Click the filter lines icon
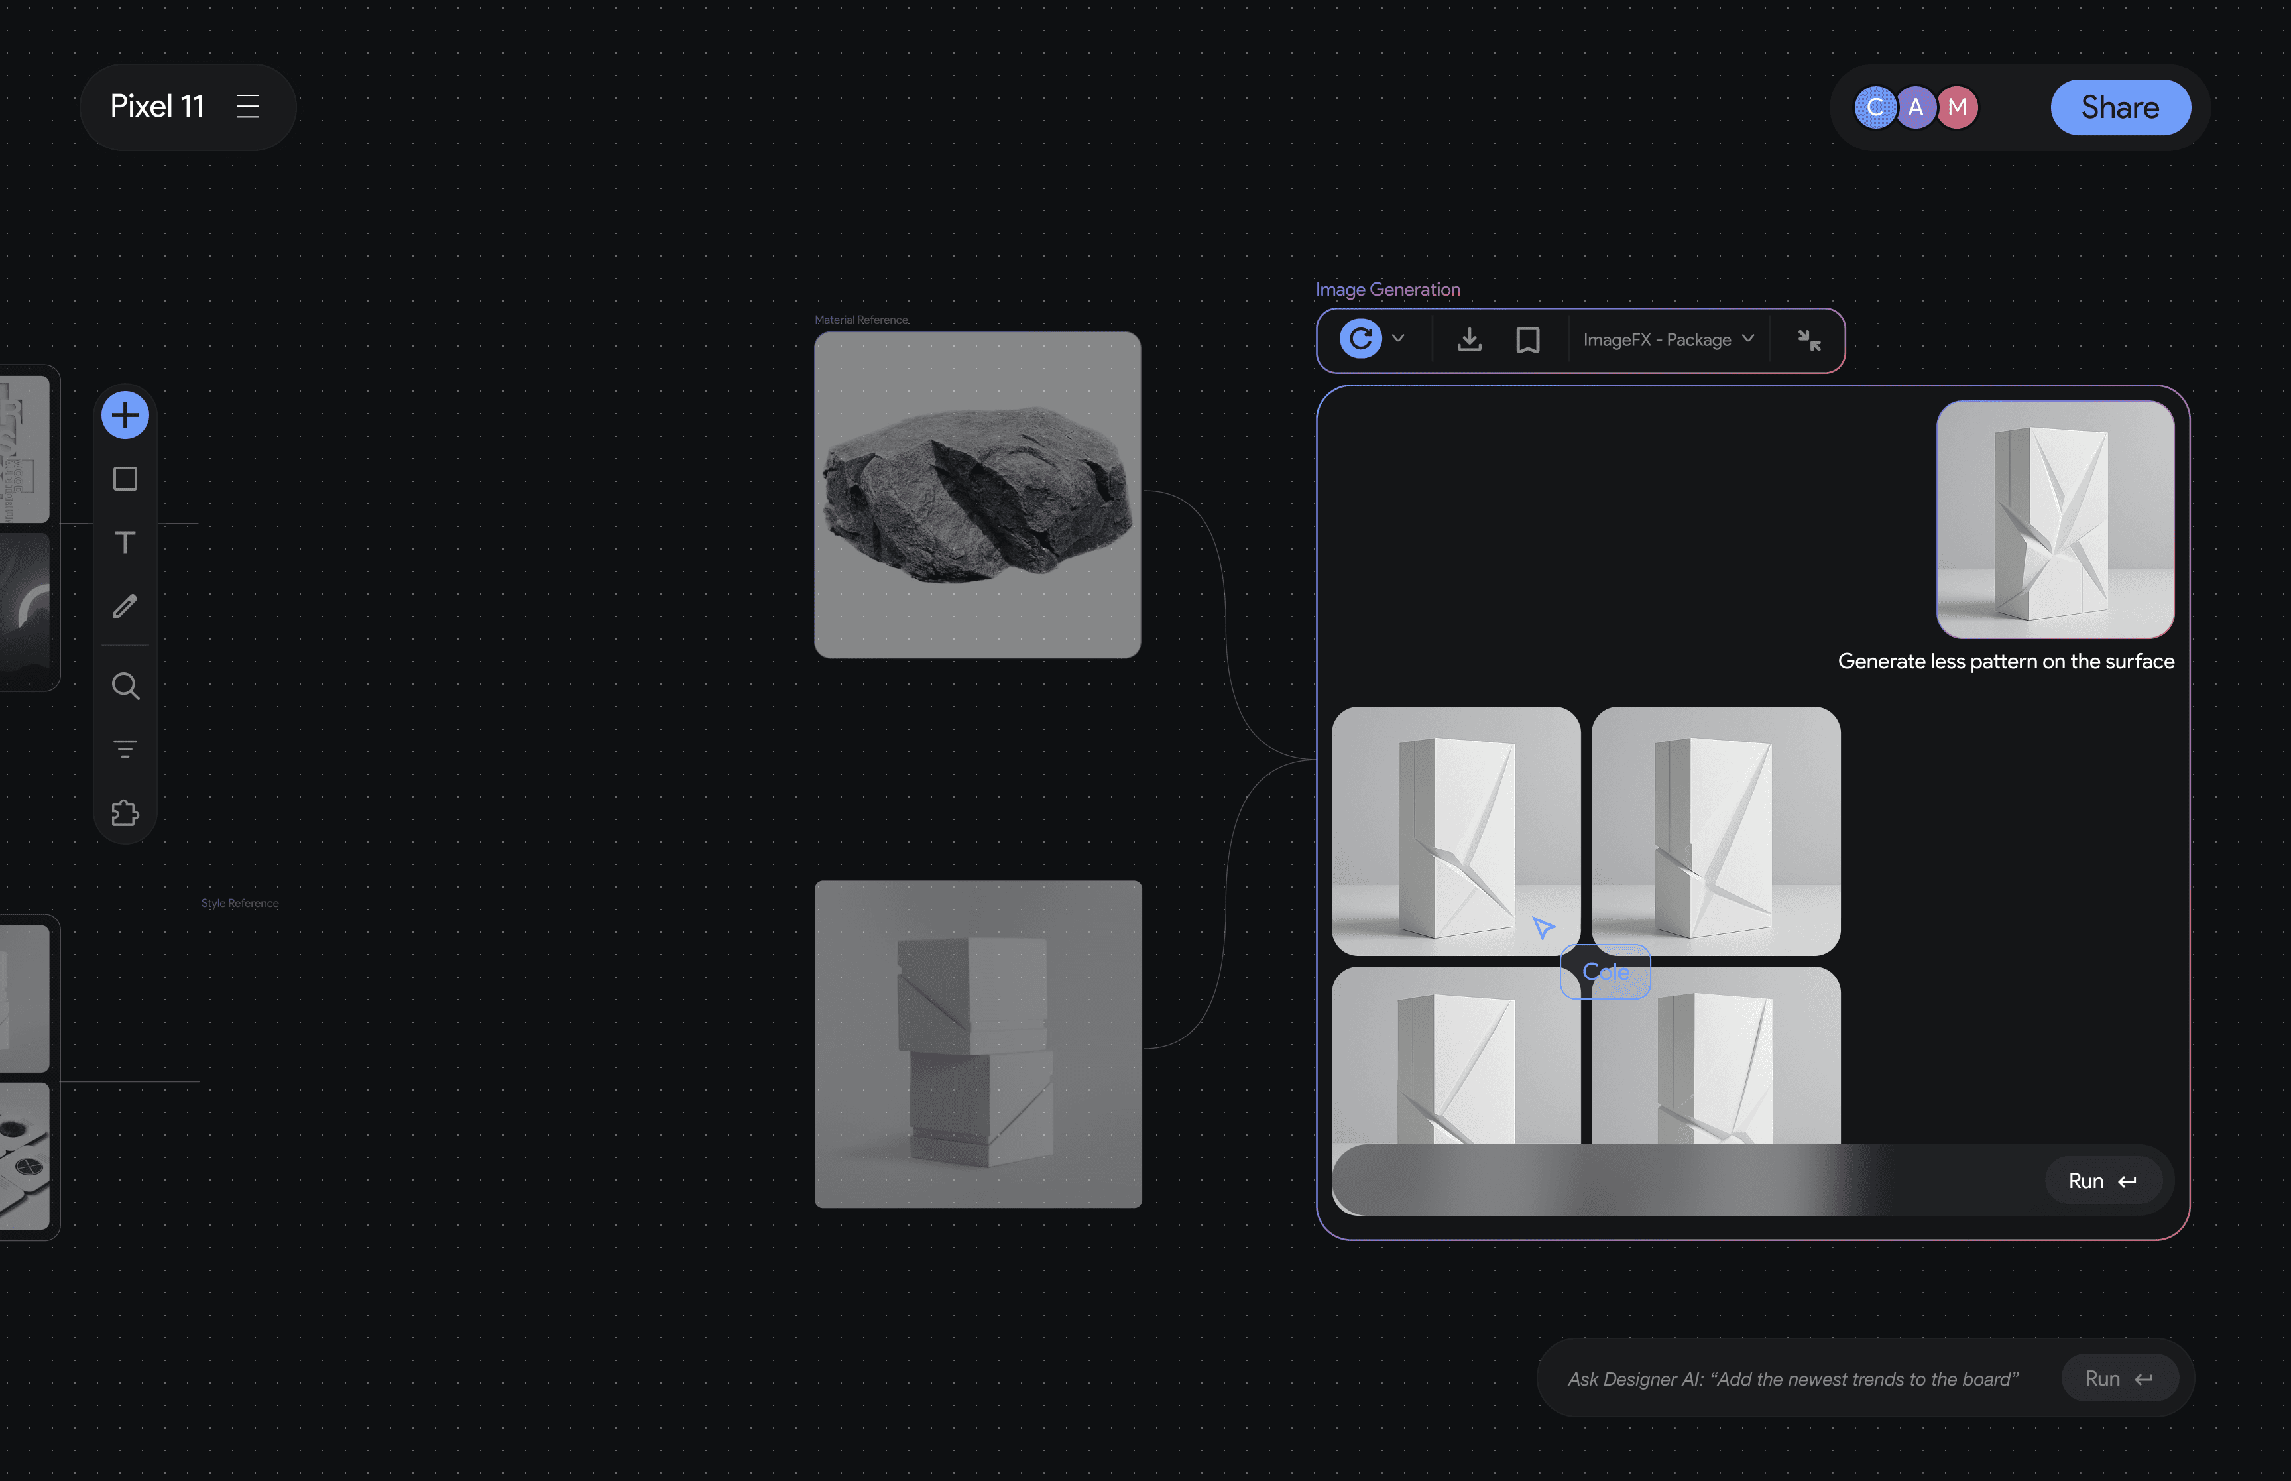This screenshot has width=2291, height=1481. (x=125, y=749)
